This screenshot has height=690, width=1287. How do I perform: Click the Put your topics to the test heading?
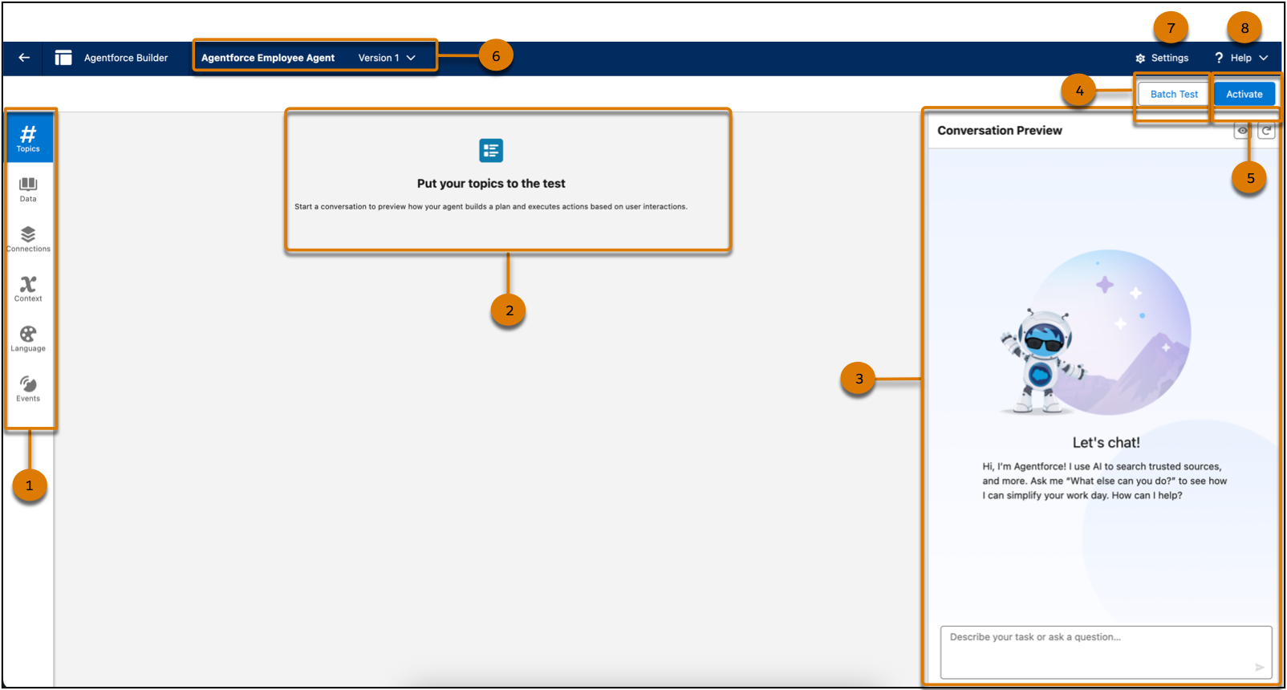pyautogui.click(x=491, y=184)
